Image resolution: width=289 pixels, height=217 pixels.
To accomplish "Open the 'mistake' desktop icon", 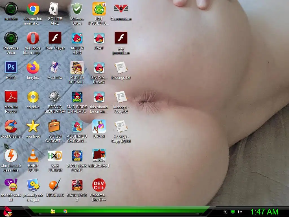I will coord(11,9).
